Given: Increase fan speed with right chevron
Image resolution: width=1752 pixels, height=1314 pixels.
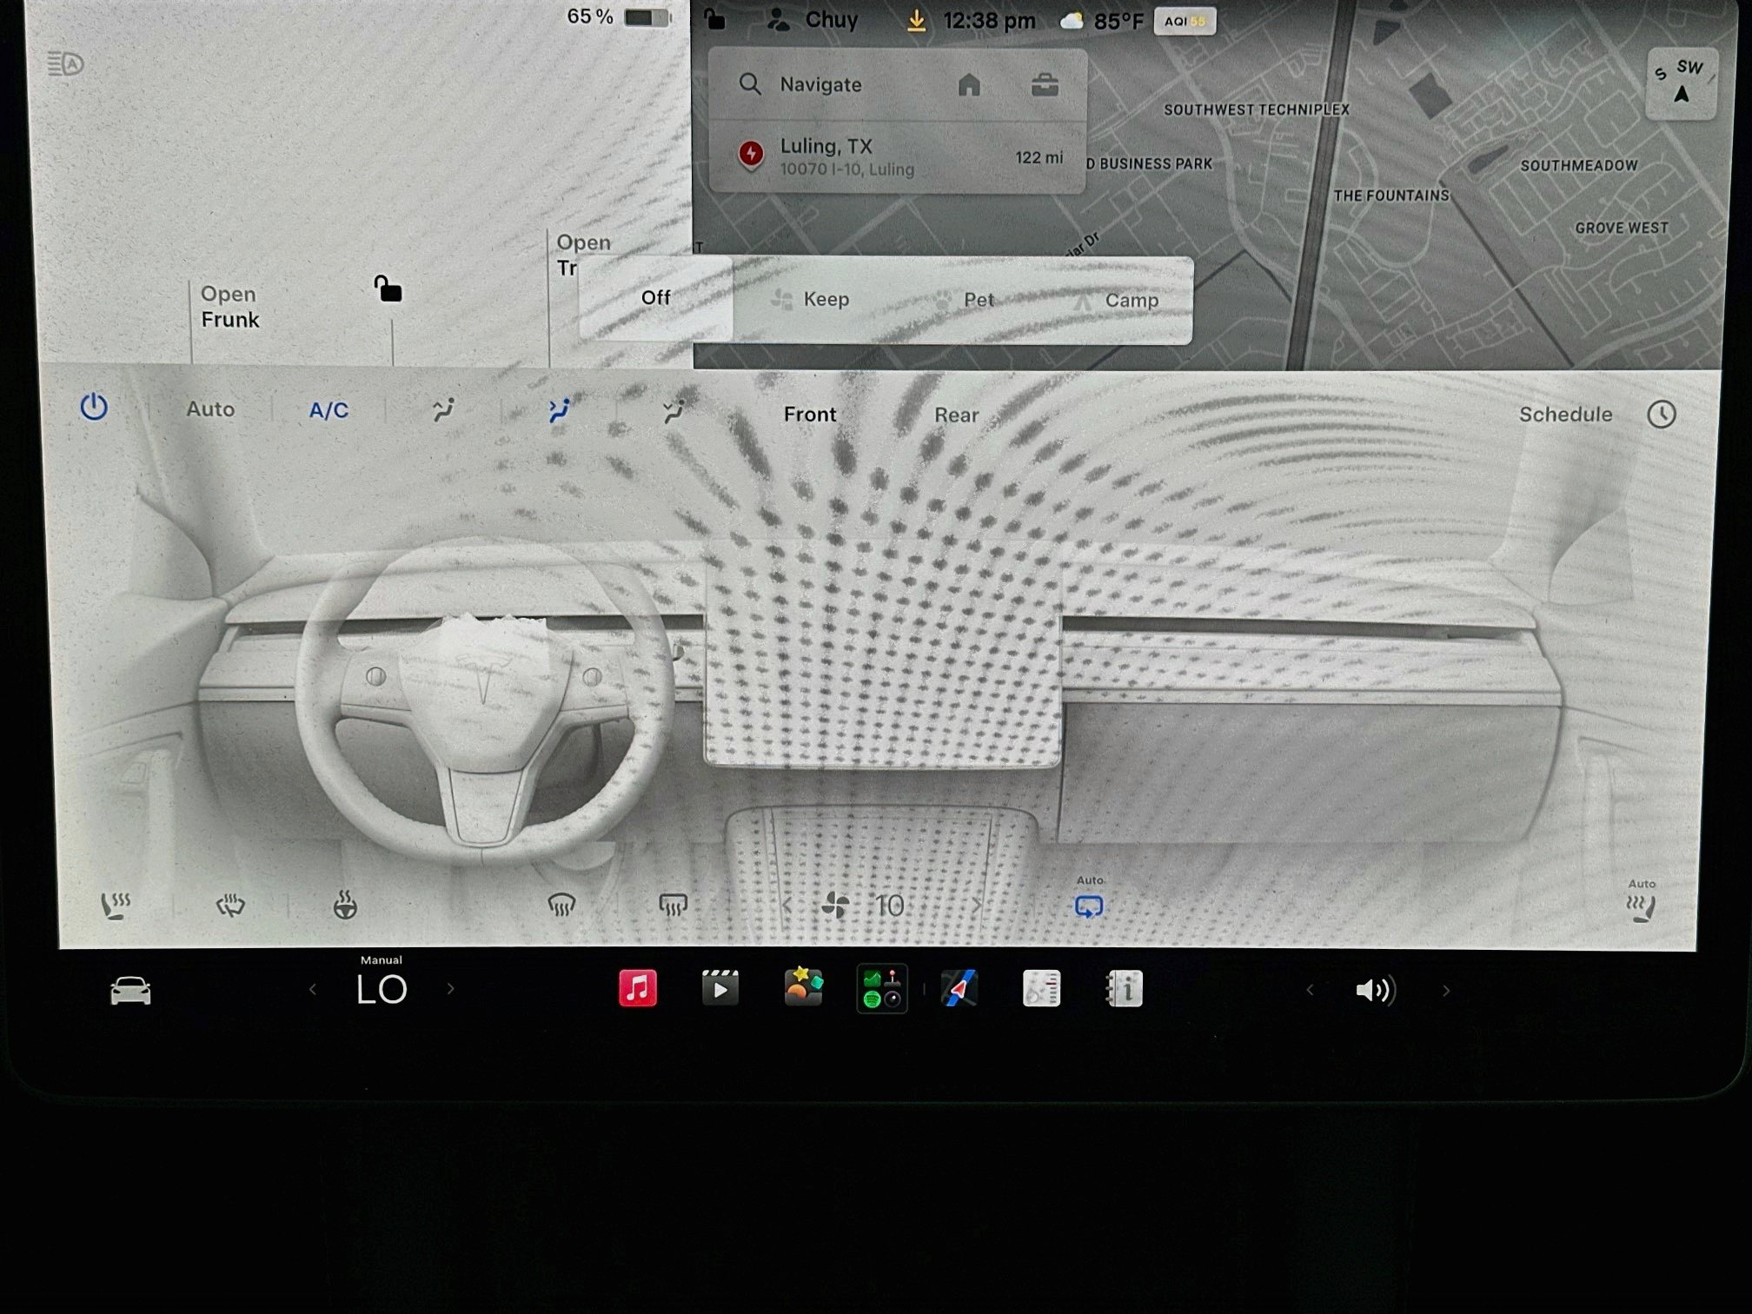Looking at the screenshot, I should [x=977, y=906].
